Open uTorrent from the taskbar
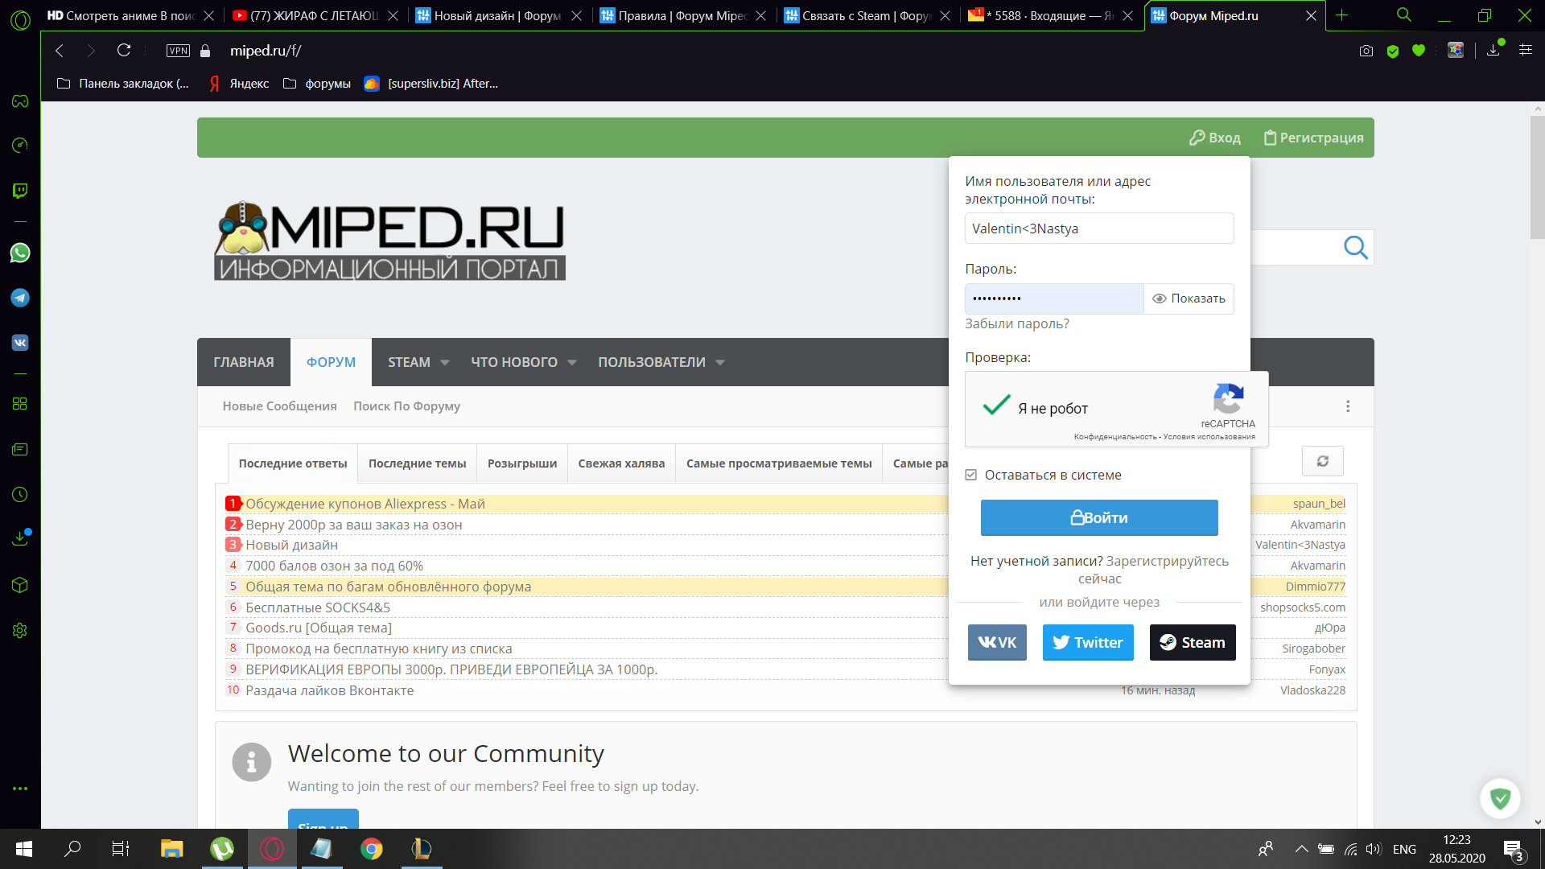Image resolution: width=1545 pixels, height=869 pixels. [222, 849]
